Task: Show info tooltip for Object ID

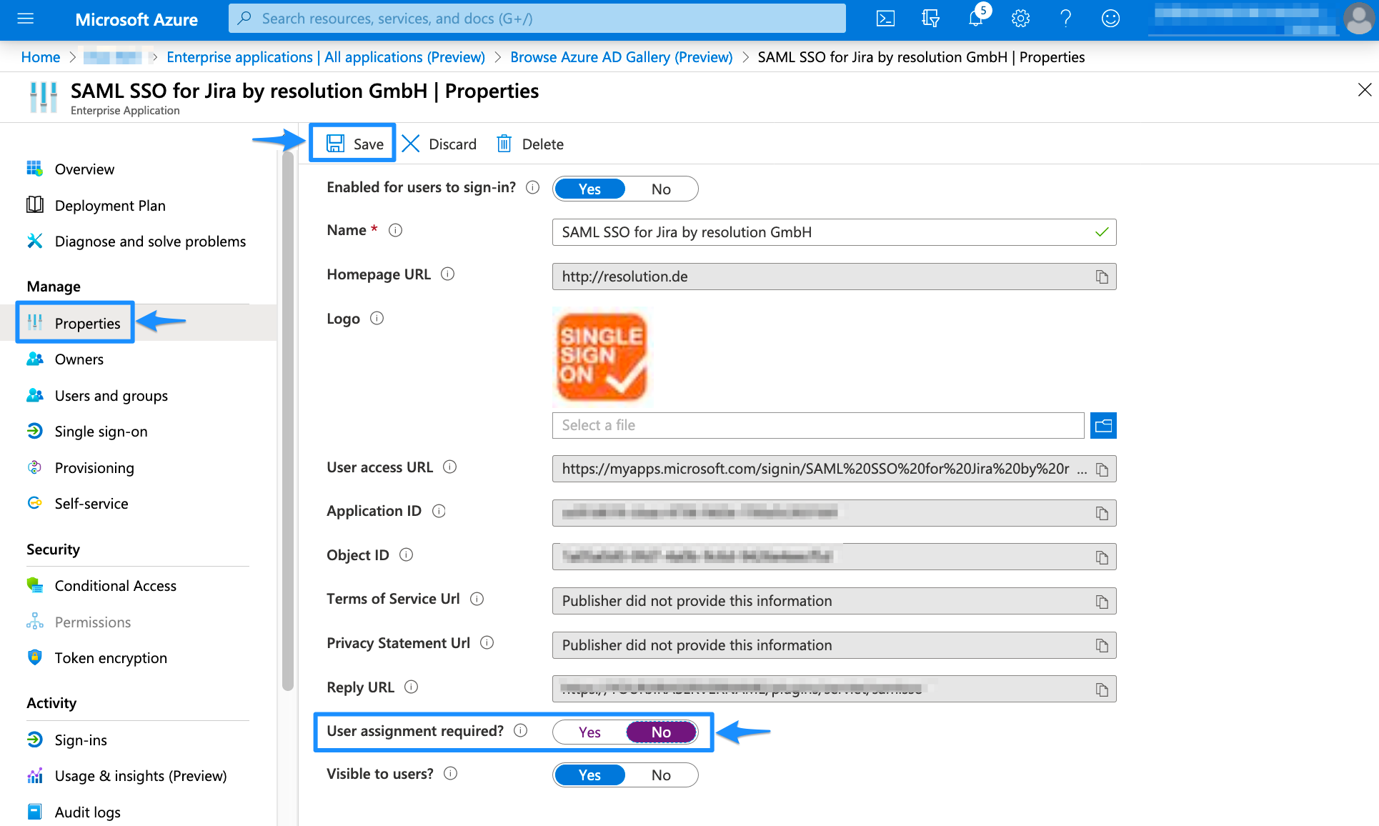Action: 406,555
